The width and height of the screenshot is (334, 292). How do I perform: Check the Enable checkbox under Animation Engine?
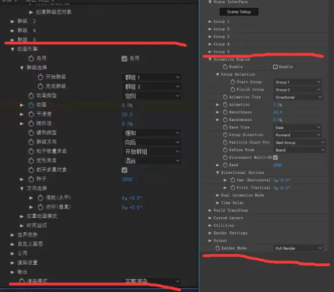coord(275,67)
